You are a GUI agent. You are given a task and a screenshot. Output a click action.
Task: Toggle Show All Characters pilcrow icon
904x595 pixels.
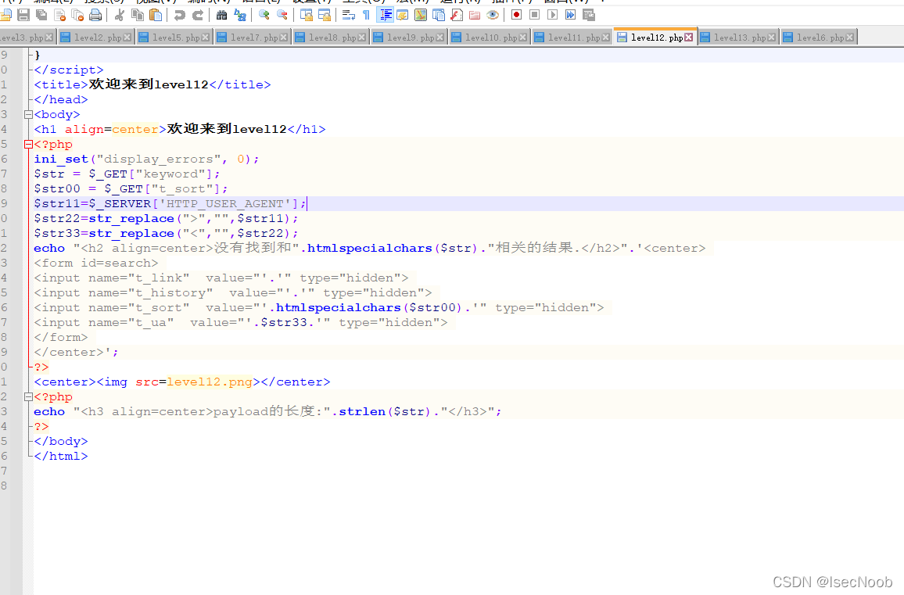tap(366, 14)
